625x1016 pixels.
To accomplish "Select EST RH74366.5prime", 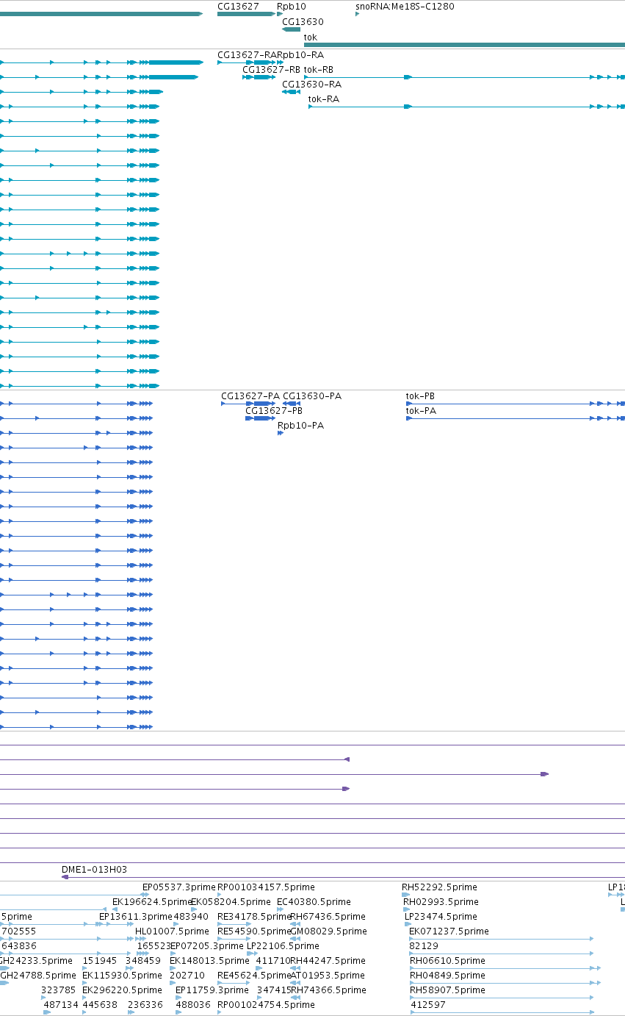I will tap(328, 990).
